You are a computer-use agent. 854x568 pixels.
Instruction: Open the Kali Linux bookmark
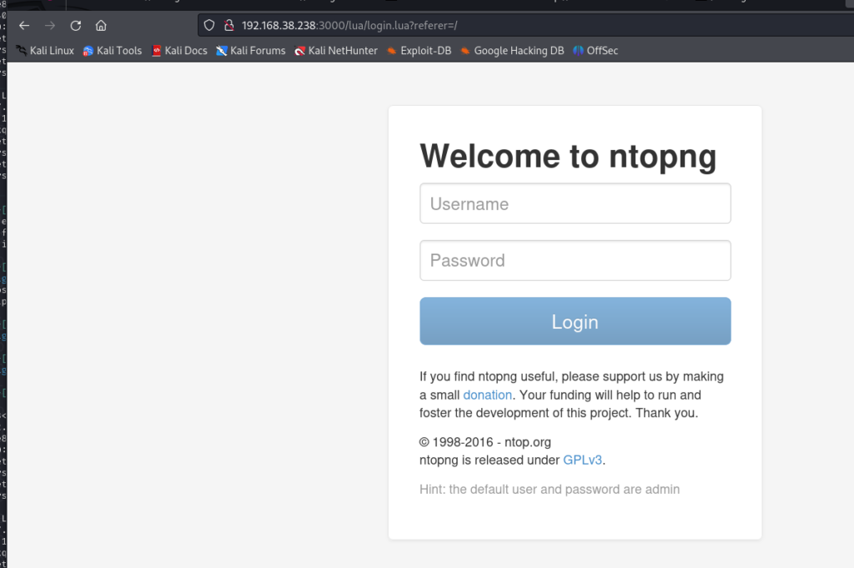(x=45, y=51)
